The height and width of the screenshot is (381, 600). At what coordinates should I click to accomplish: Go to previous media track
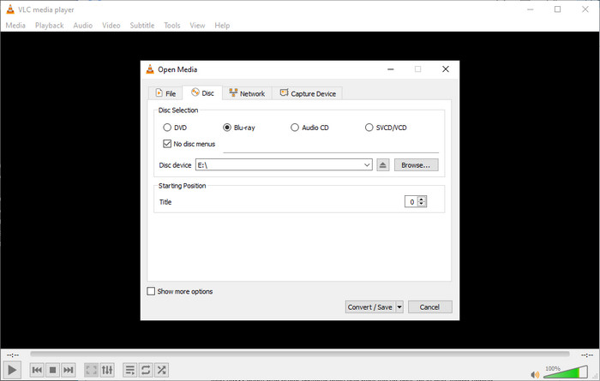pyautogui.click(x=37, y=370)
